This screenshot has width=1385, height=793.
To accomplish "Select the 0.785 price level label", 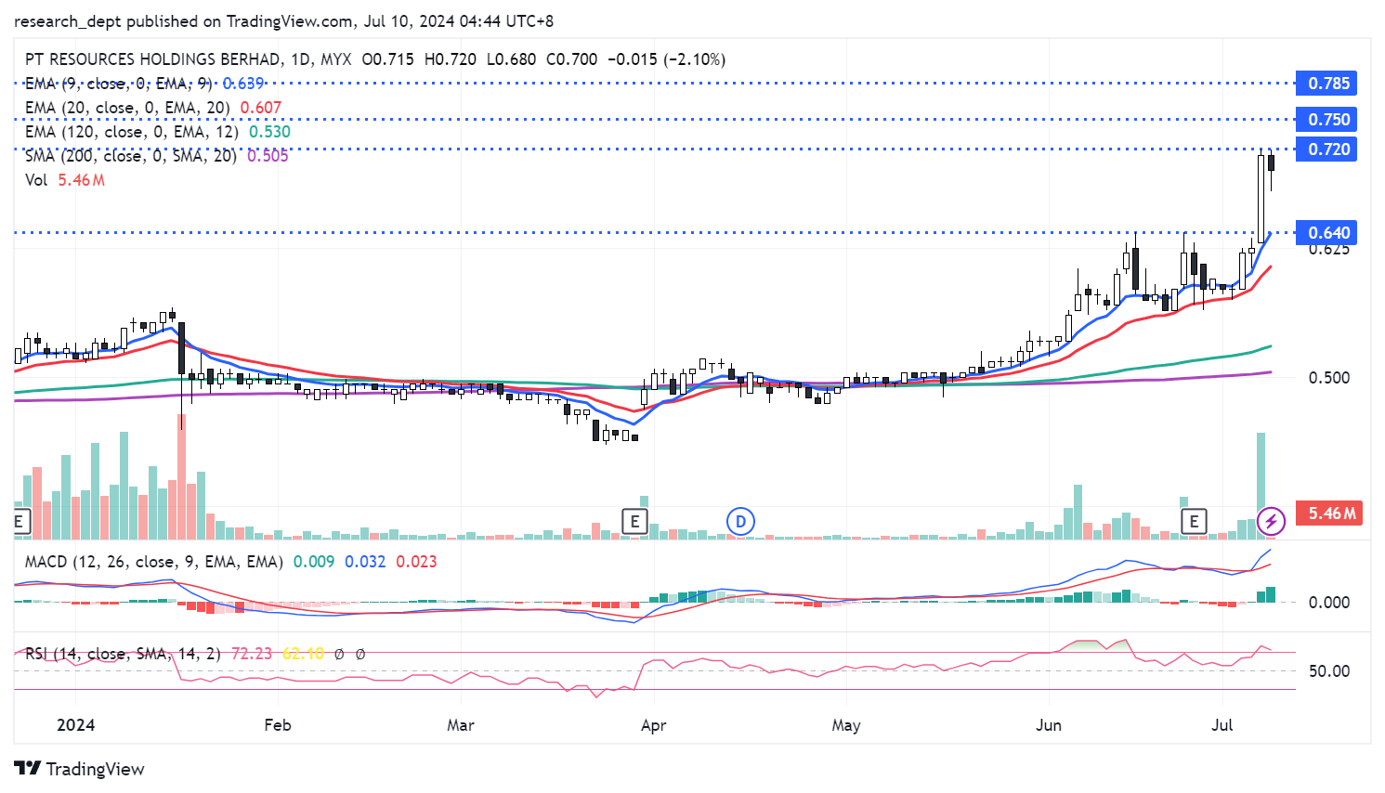I will click(x=1328, y=84).
